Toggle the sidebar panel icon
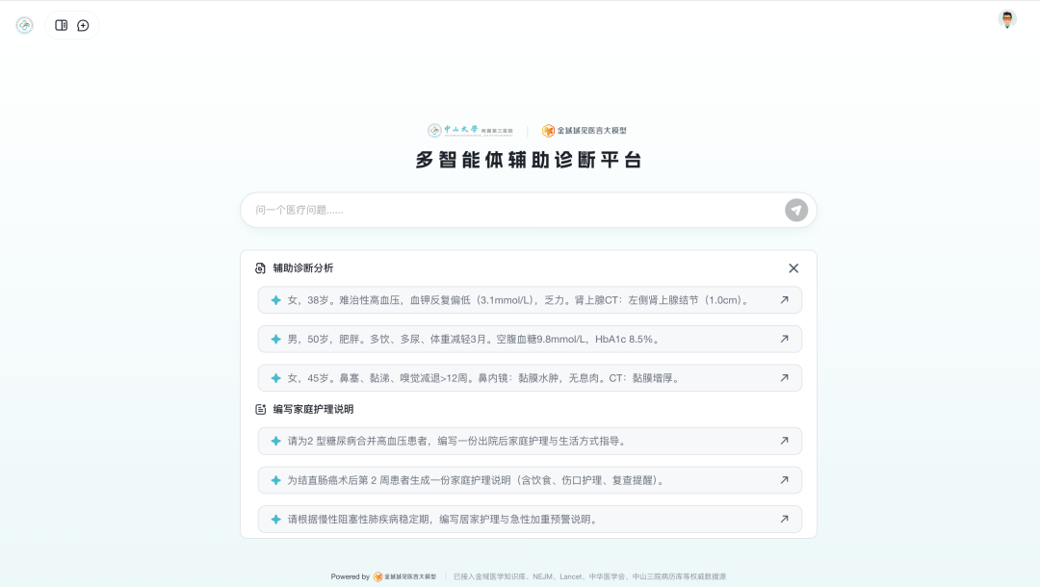 tap(62, 25)
